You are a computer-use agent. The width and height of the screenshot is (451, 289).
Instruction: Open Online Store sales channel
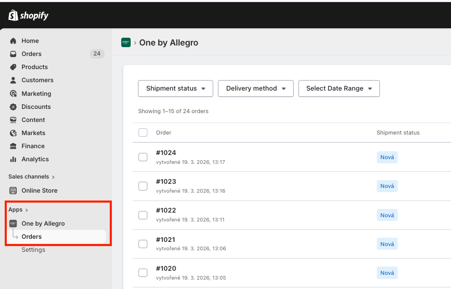(x=39, y=191)
